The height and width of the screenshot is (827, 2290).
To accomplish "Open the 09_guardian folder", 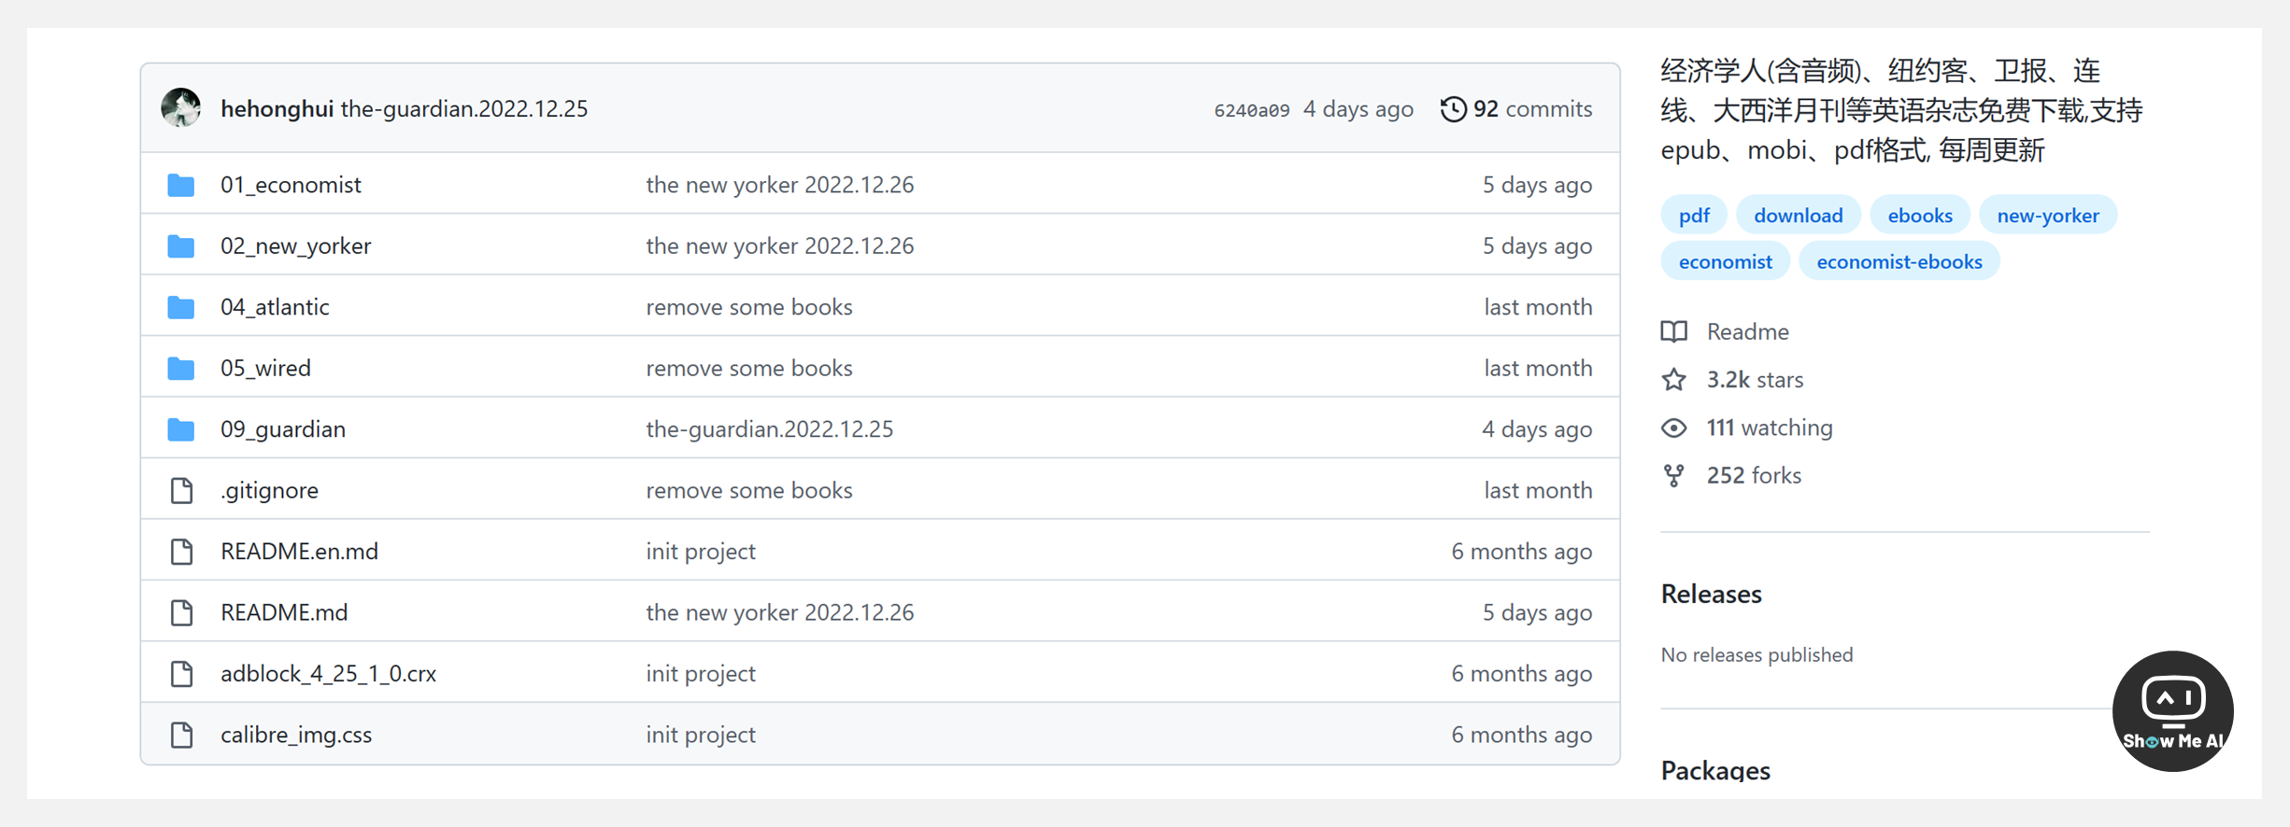I will click(x=283, y=429).
